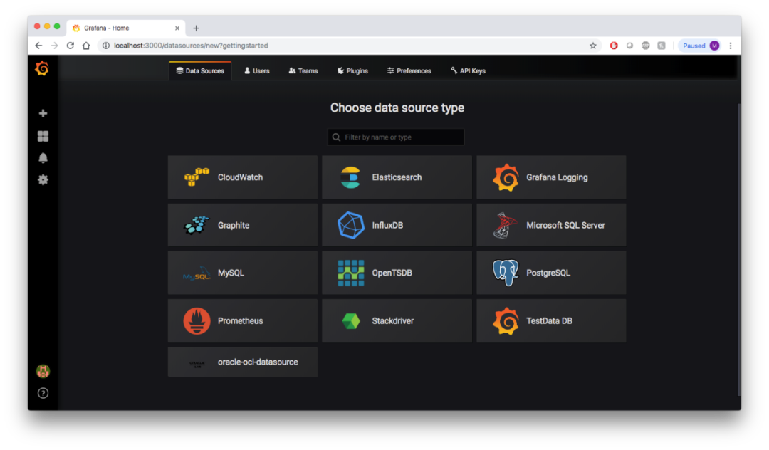The width and height of the screenshot is (769, 450).
Task: View site information icon in address bar
Action: [x=105, y=46]
